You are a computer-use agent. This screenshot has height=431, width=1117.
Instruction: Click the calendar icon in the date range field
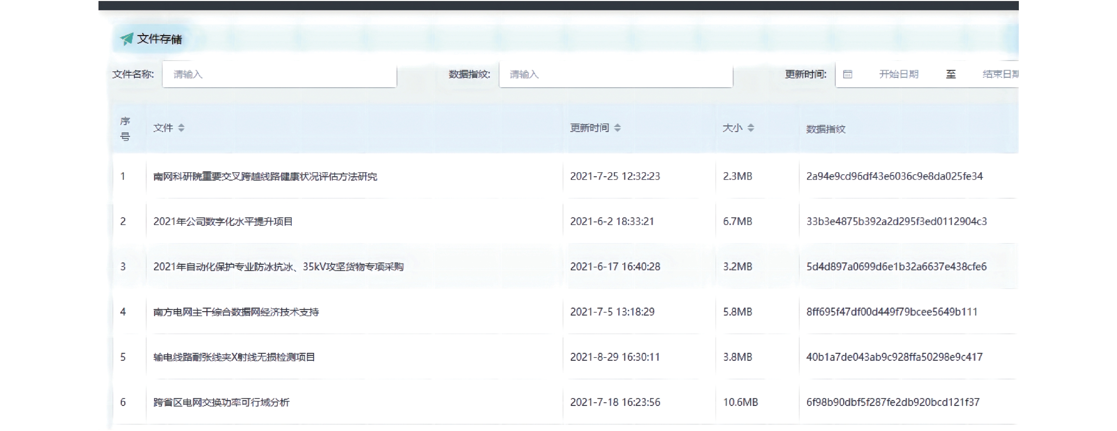pyautogui.click(x=847, y=74)
